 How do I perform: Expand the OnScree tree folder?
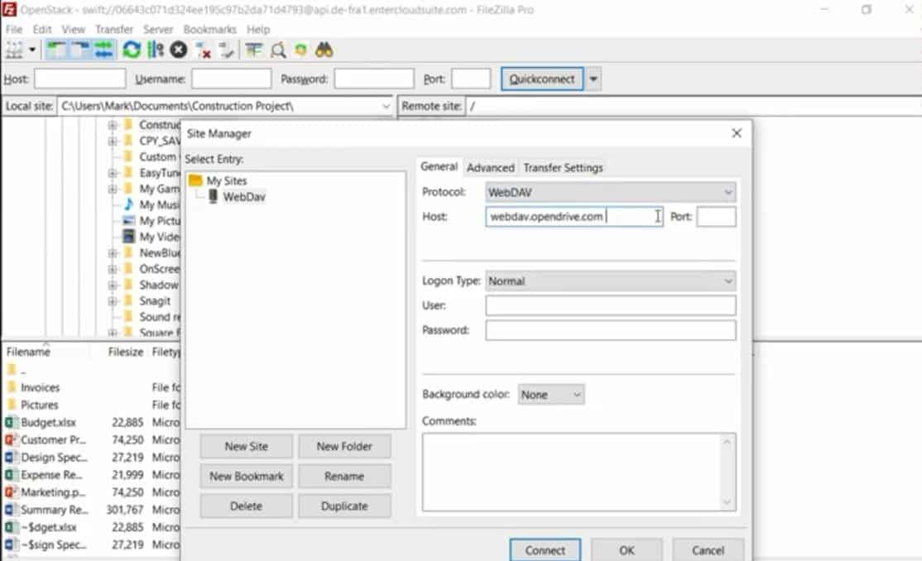[x=113, y=269]
